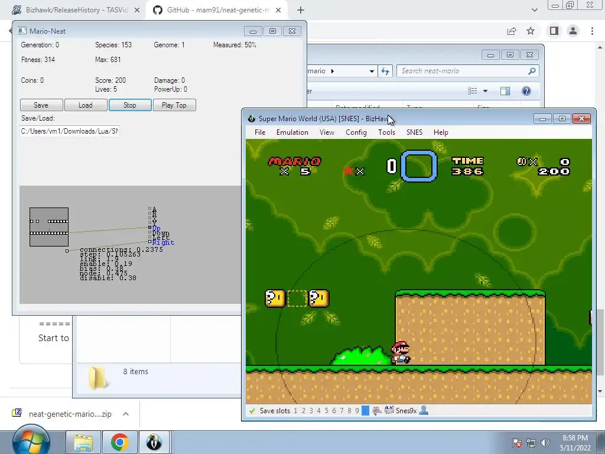
Task: Open the SNES menu in BizHawk
Action: coord(414,132)
